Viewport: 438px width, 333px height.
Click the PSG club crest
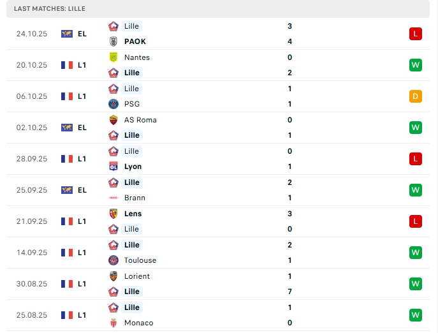tap(113, 104)
